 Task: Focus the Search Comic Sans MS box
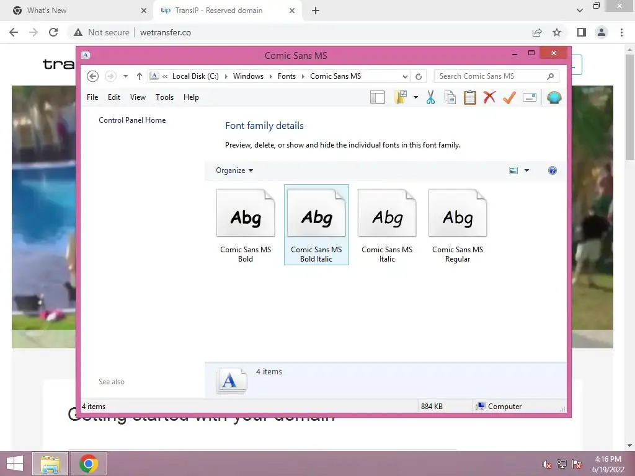[x=496, y=76]
